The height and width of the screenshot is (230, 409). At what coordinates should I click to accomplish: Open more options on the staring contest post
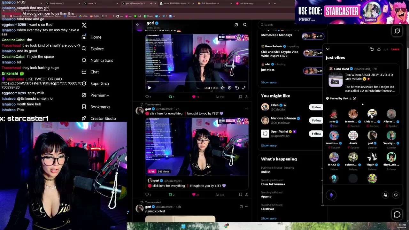[x=246, y=207]
